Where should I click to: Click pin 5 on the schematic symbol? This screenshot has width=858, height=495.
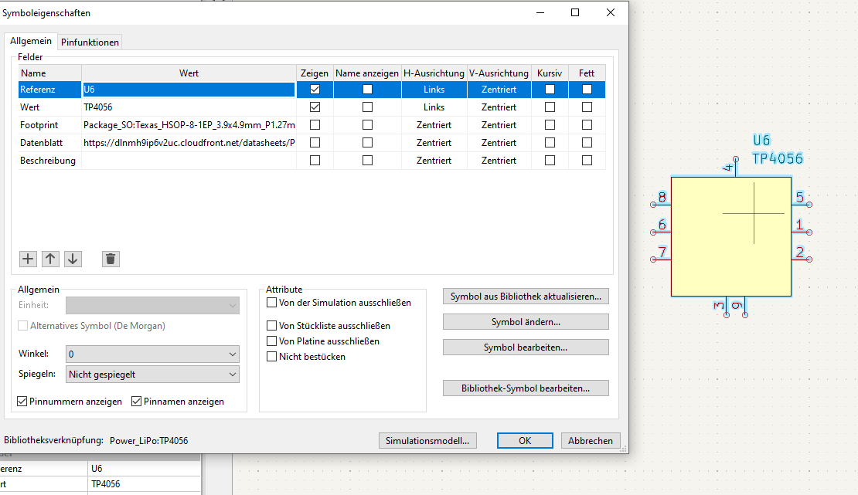(x=802, y=200)
